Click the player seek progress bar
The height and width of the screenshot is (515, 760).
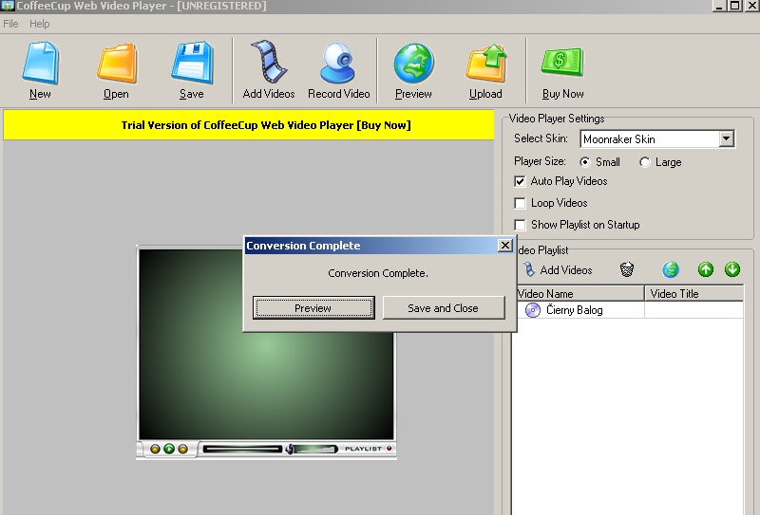pyautogui.click(x=242, y=450)
